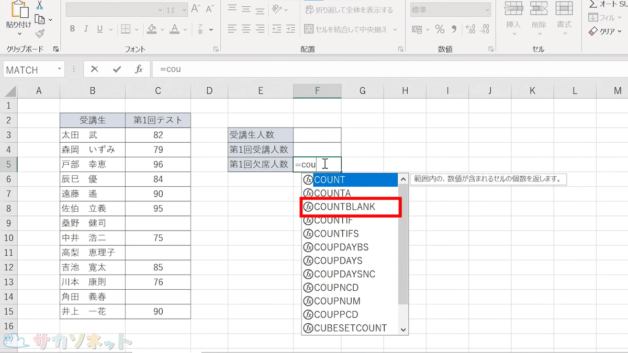
Task: Open the Clipboard group dialog launcher
Action: (56, 49)
